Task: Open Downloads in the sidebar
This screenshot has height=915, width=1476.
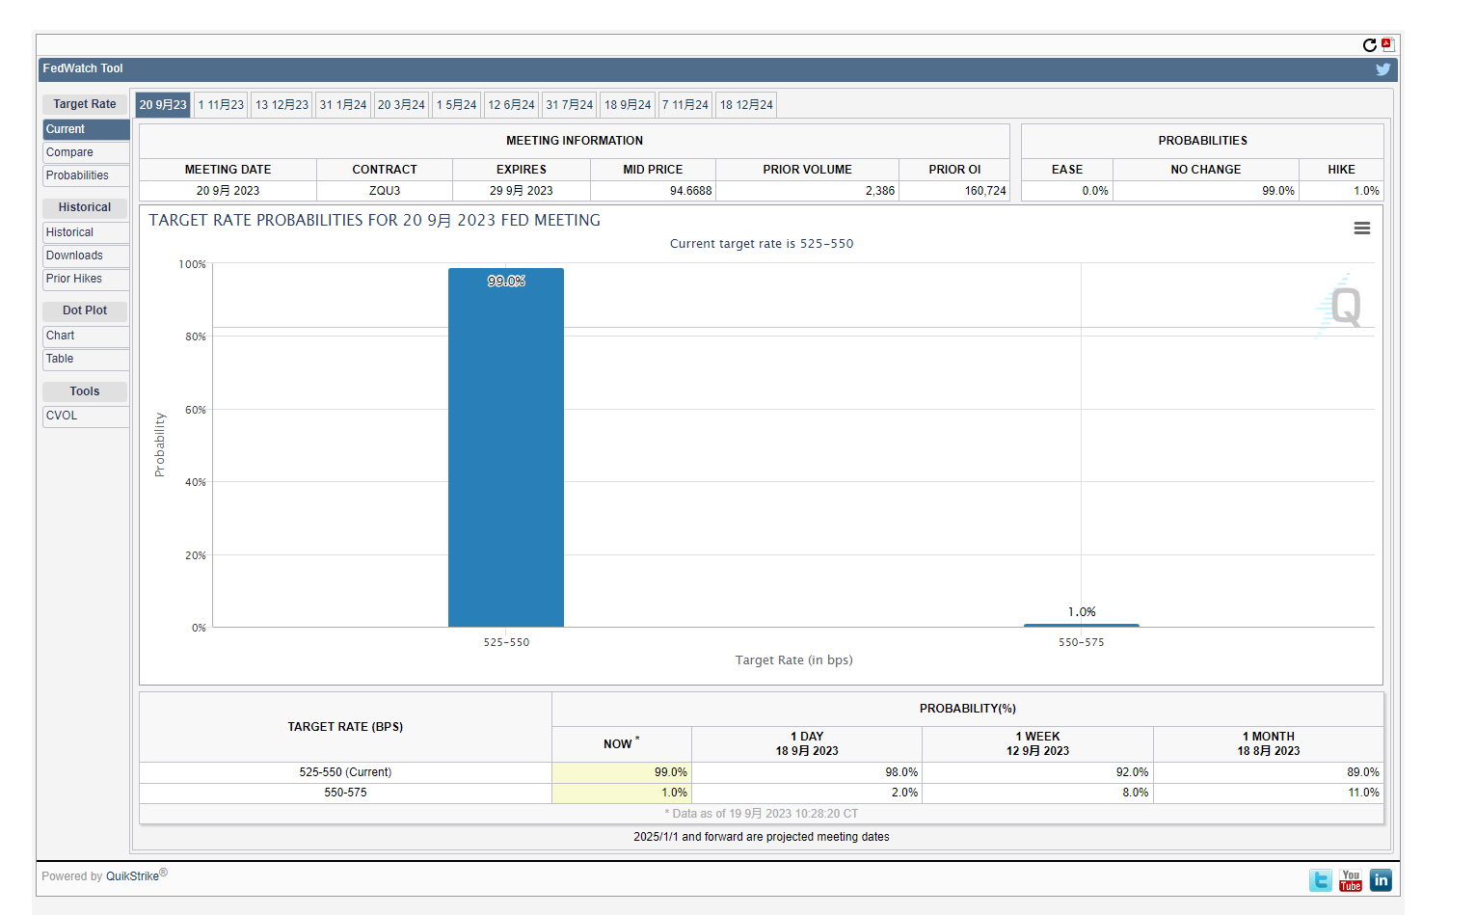Action: (x=86, y=256)
